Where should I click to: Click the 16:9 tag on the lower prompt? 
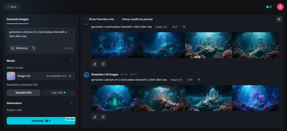pos(190,80)
